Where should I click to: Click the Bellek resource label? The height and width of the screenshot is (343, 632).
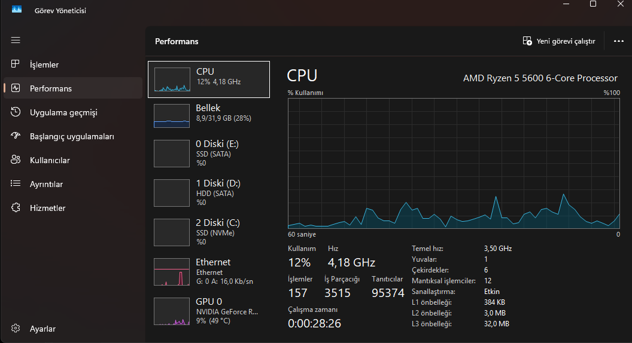click(x=208, y=108)
